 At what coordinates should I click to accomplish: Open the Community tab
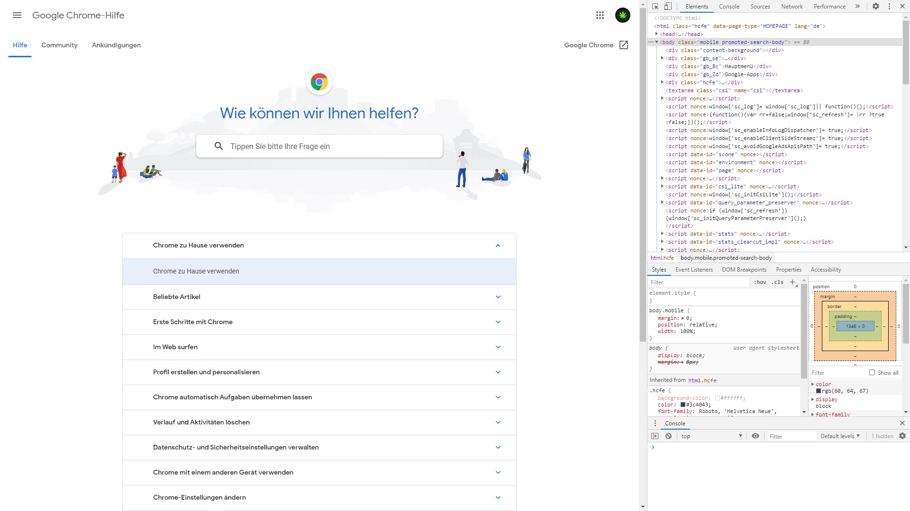pyautogui.click(x=59, y=45)
